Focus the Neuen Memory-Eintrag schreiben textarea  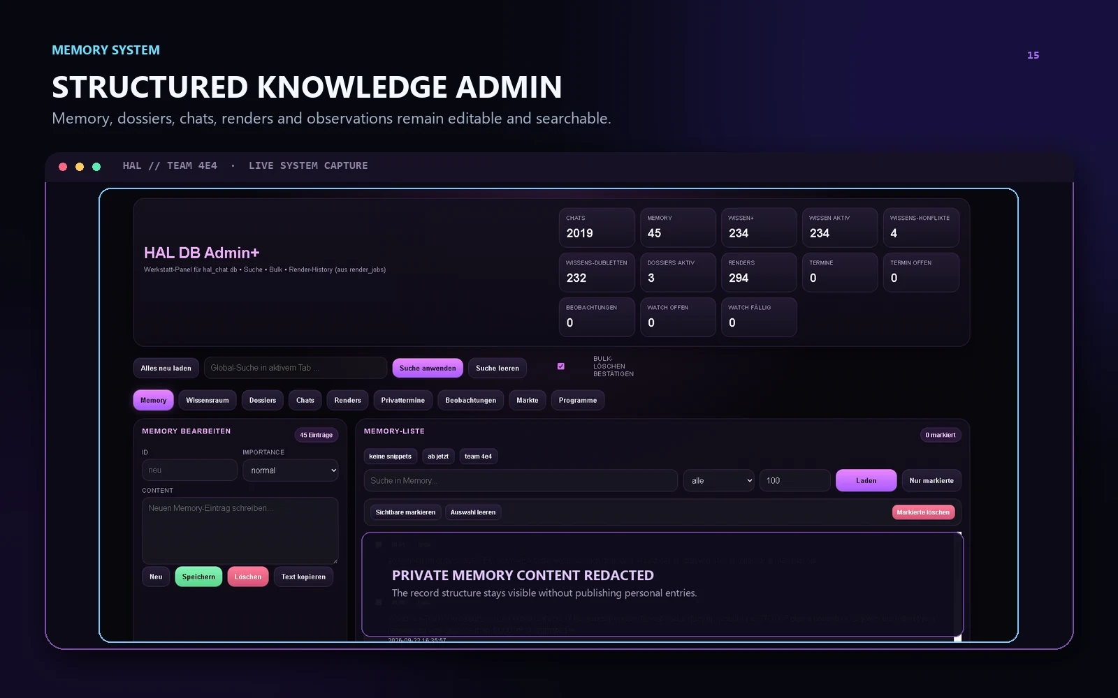tap(240, 530)
